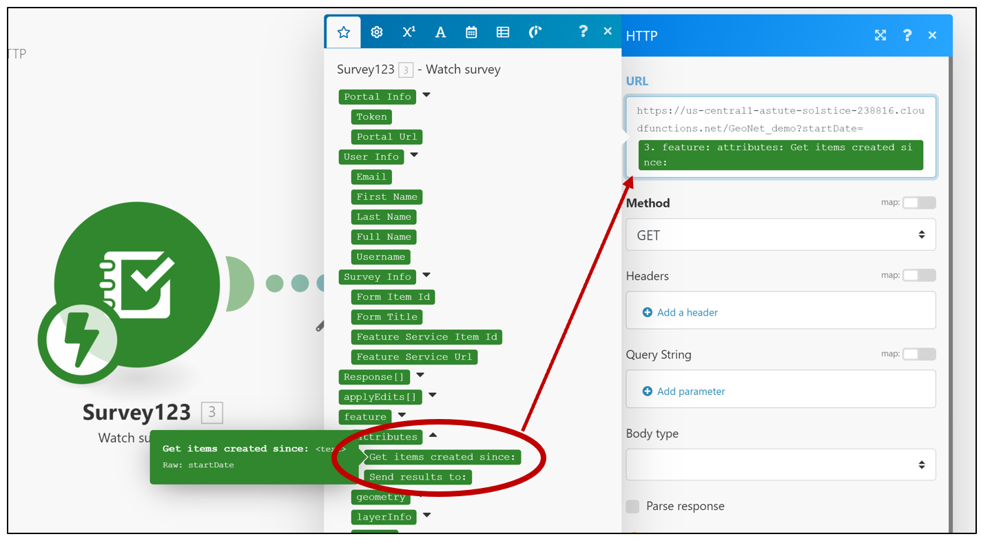
Task: Click Add parameter link
Action: tap(691, 391)
